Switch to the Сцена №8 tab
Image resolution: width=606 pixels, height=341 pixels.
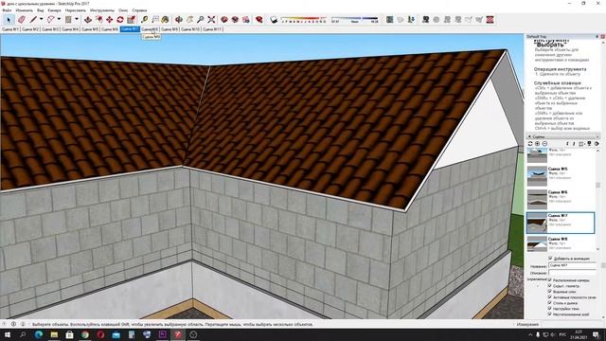150,29
